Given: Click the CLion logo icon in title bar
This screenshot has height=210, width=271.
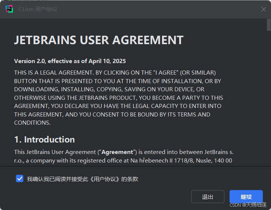Looking at the screenshot, I should (x=9, y=9).
